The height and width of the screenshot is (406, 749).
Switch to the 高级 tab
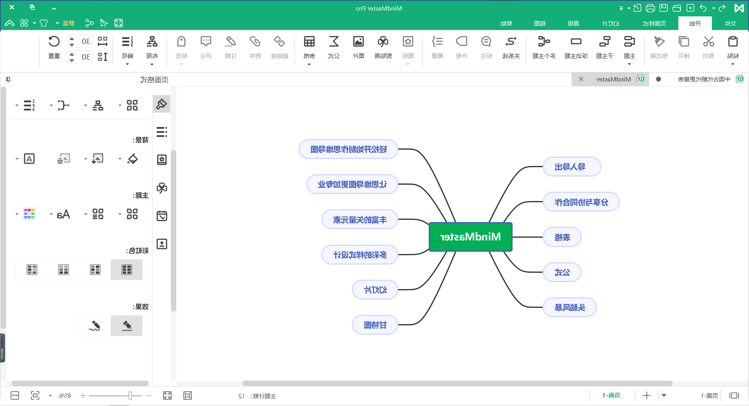[573, 23]
